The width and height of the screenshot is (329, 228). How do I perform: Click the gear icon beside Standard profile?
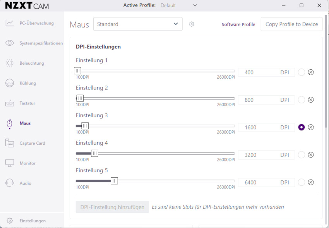click(192, 24)
